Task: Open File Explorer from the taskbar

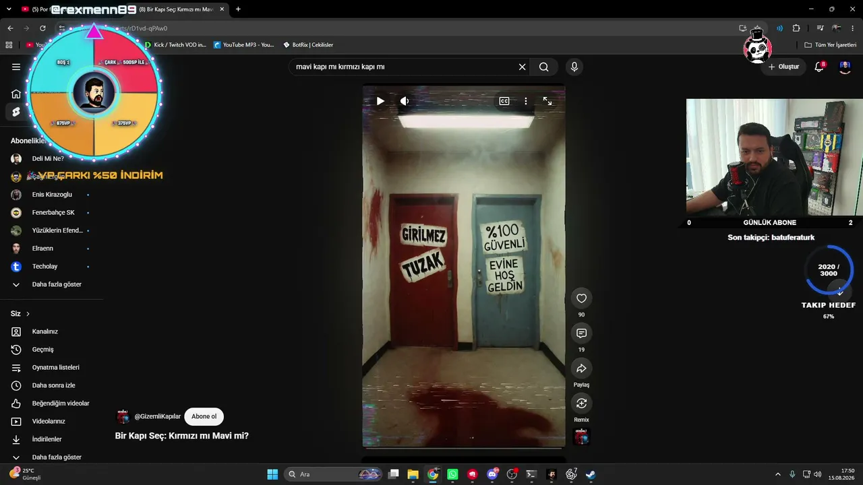Action: tap(413, 474)
